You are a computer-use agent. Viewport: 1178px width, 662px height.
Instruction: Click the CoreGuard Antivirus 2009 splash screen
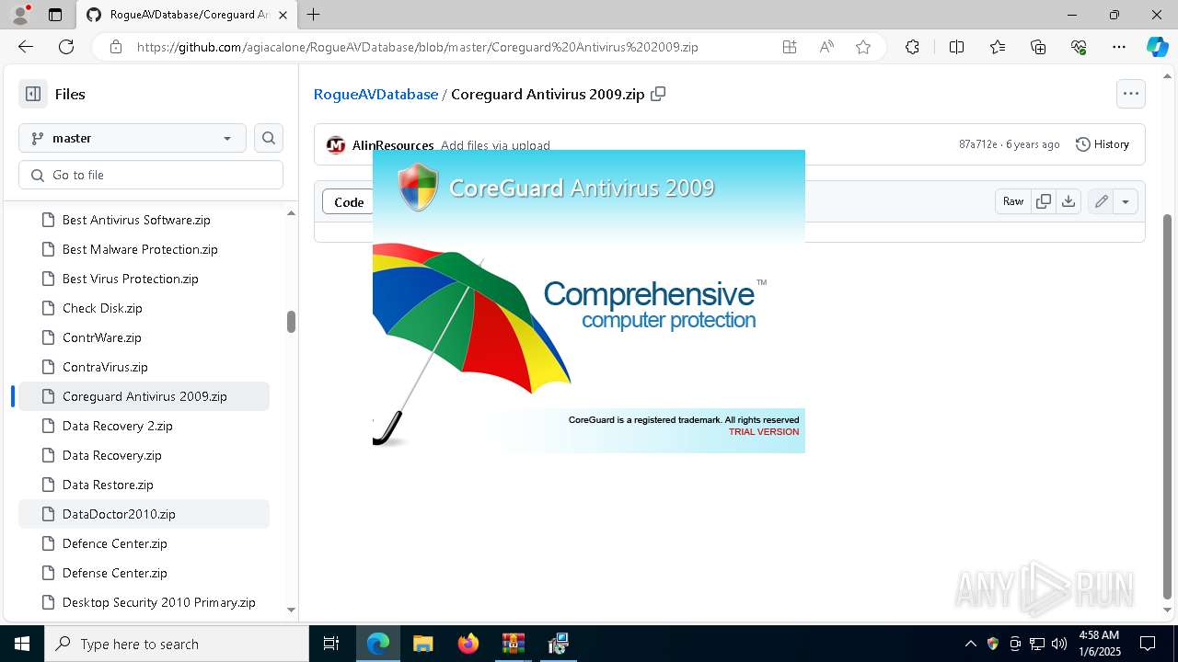click(x=589, y=302)
